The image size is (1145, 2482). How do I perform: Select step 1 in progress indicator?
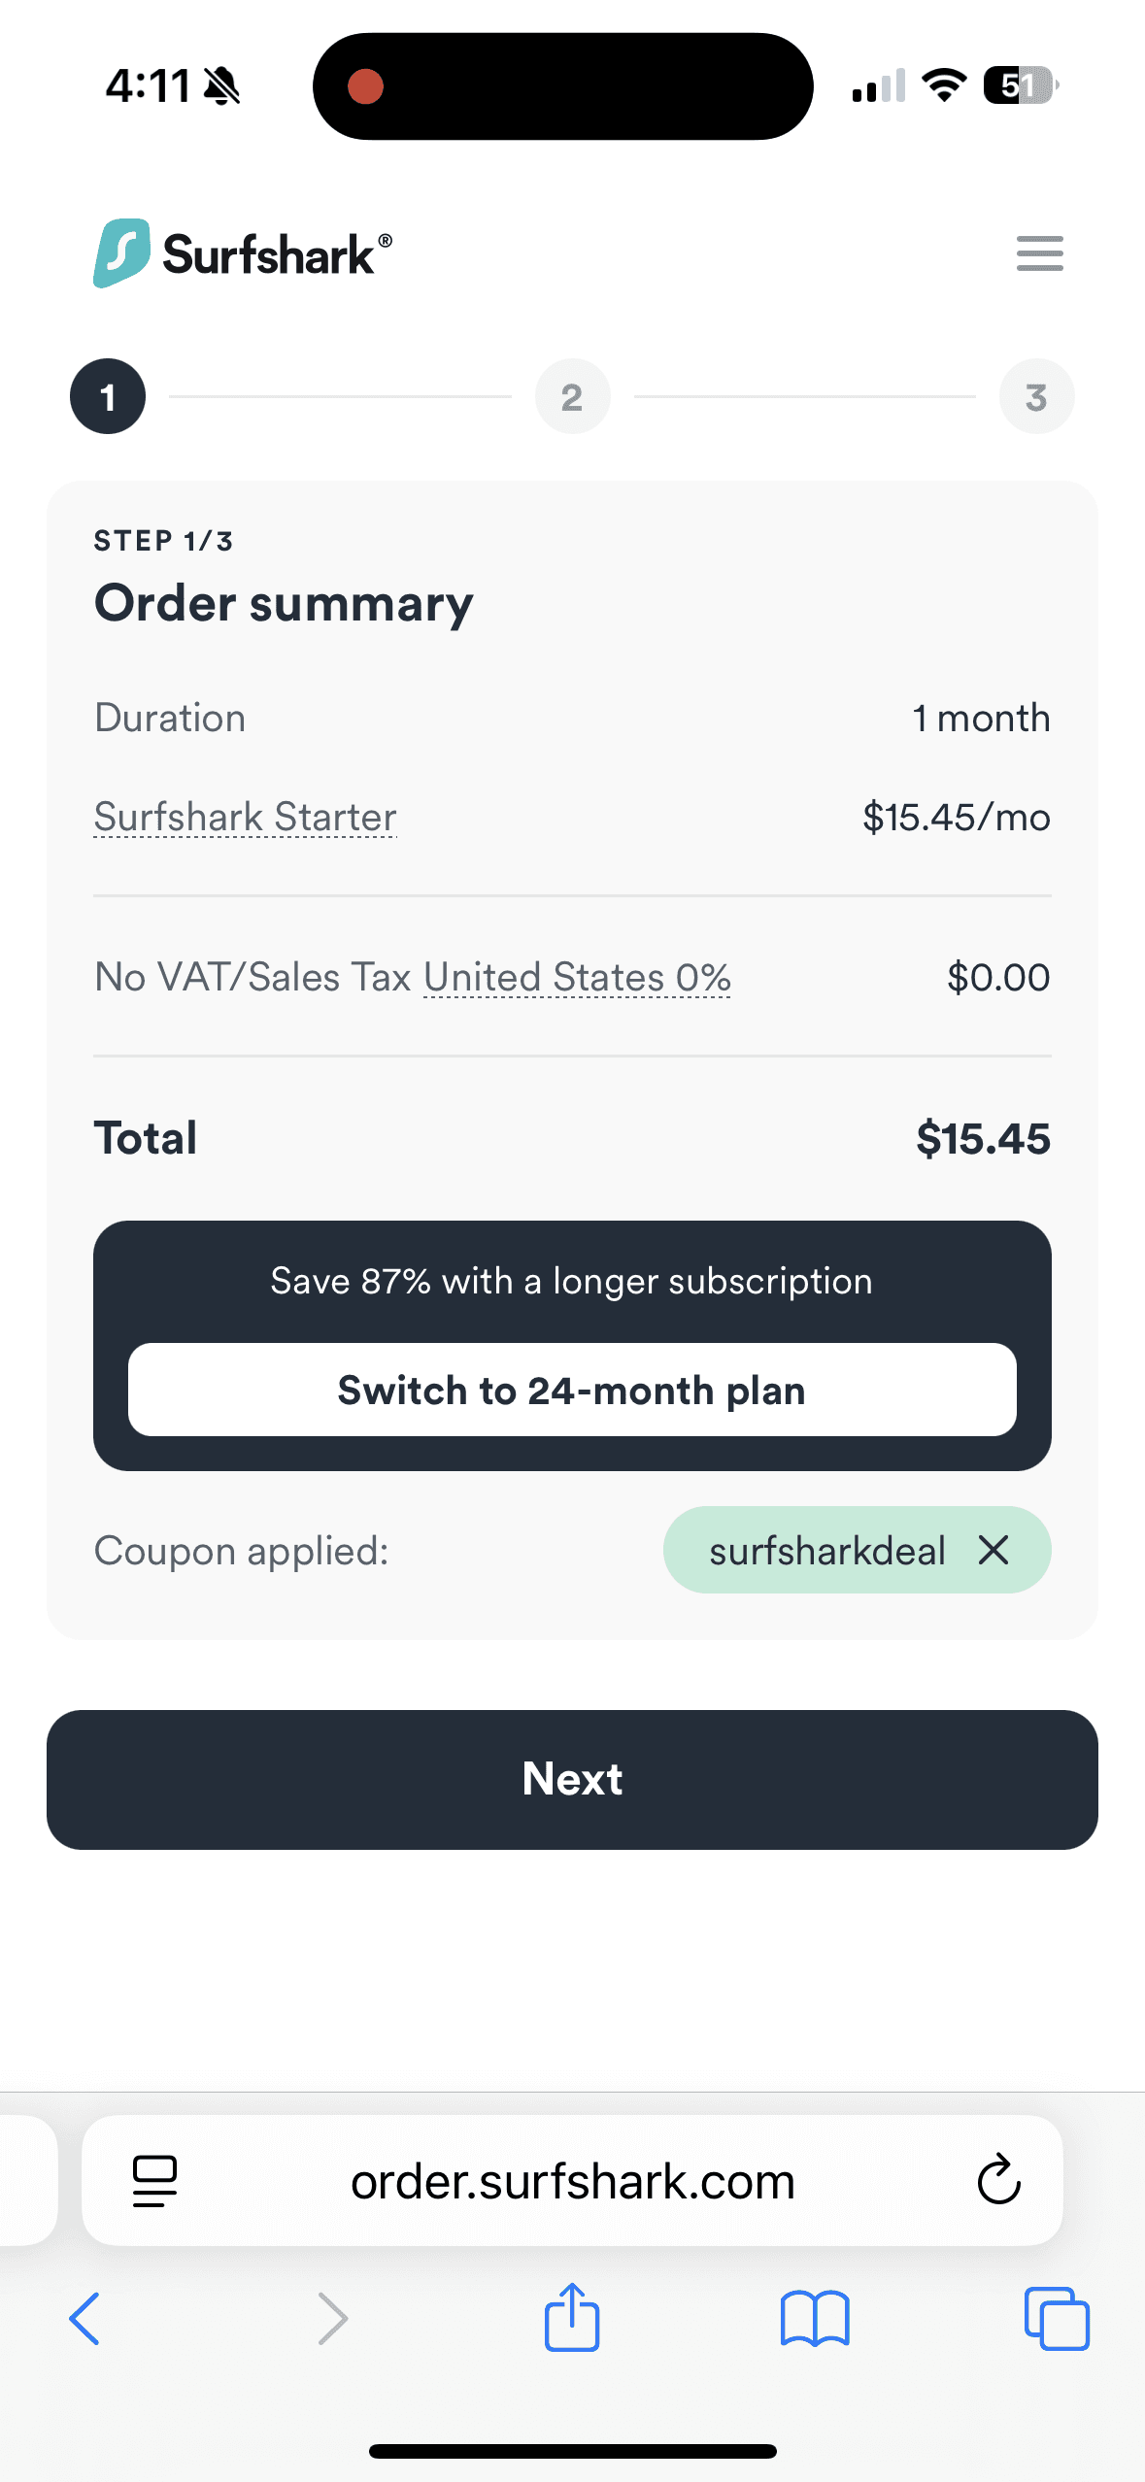coord(108,396)
